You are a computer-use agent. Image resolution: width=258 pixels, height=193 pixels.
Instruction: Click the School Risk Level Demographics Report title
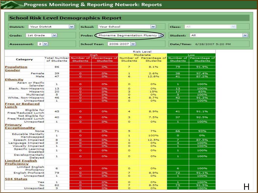click(65, 18)
